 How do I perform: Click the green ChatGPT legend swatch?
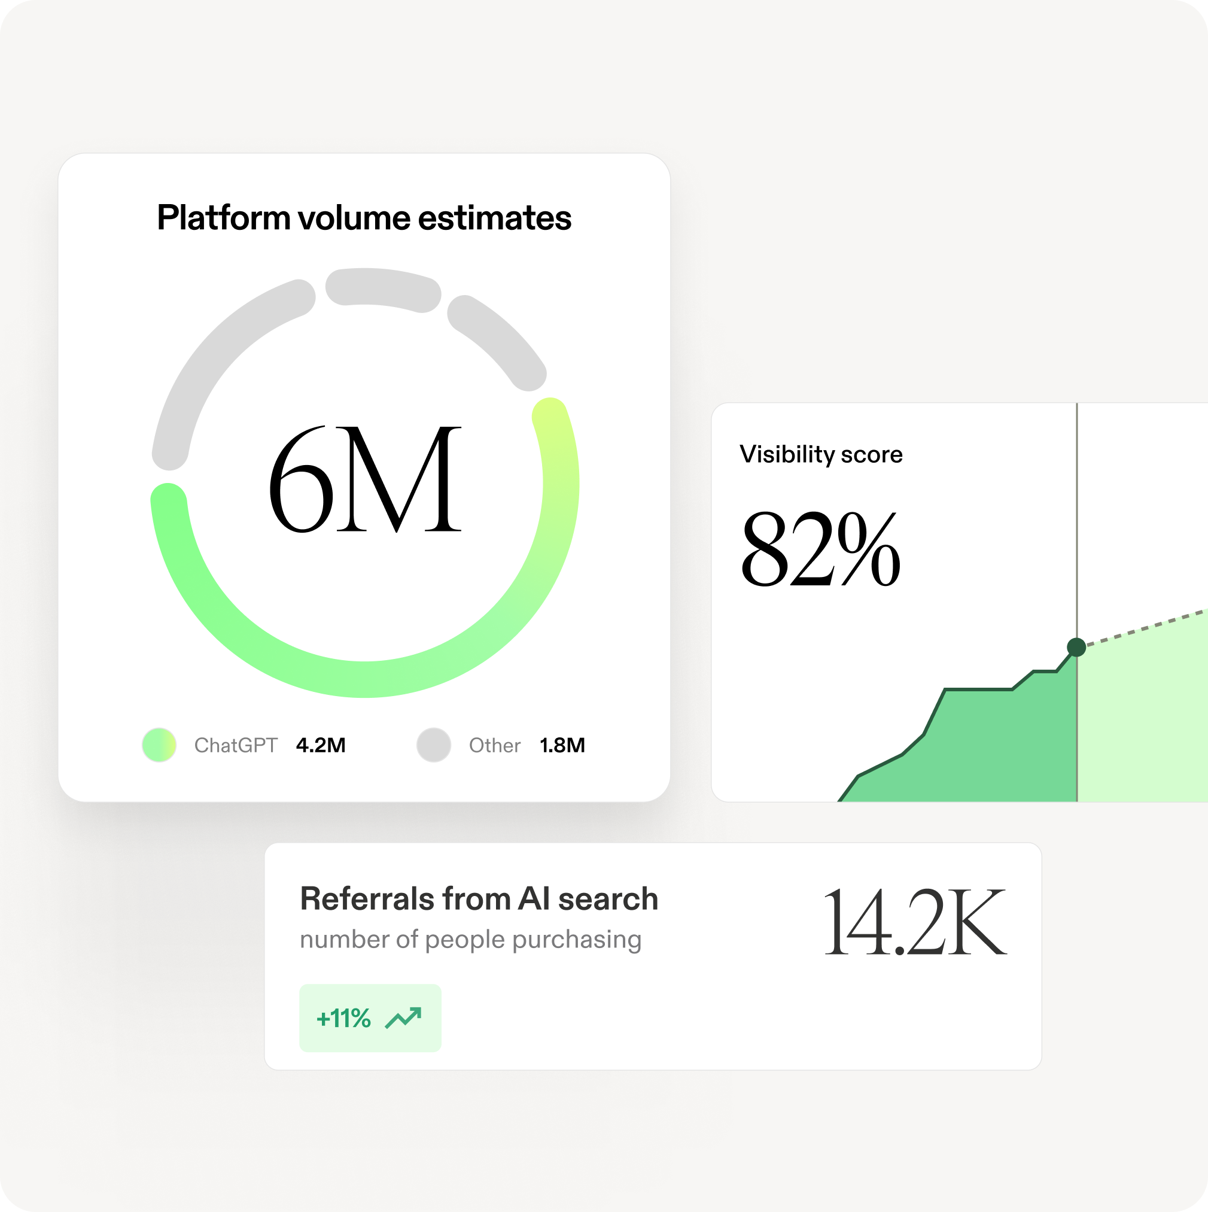tap(159, 745)
